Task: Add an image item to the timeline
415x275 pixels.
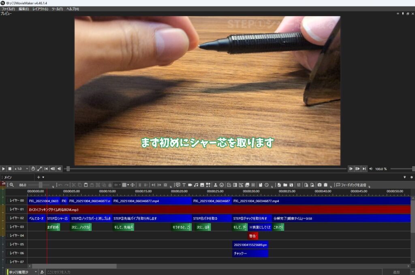Action: (203, 185)
